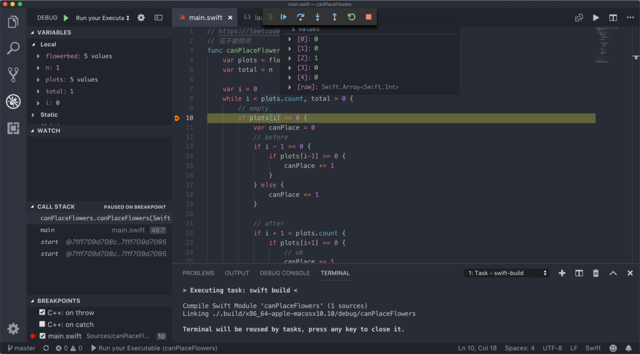Enable C++: on catch breakpoint
The height and width of the screenshot is (354, 640).
(42, 325)
